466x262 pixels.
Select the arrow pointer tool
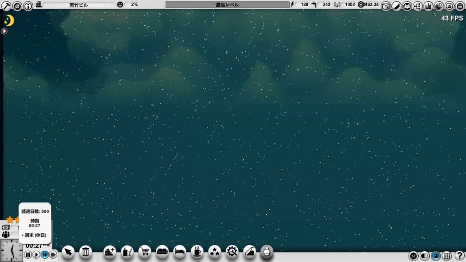[68, 252]
